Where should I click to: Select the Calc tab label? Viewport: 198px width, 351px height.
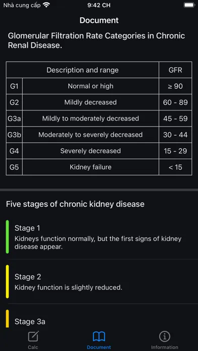[x=33, y=347]
